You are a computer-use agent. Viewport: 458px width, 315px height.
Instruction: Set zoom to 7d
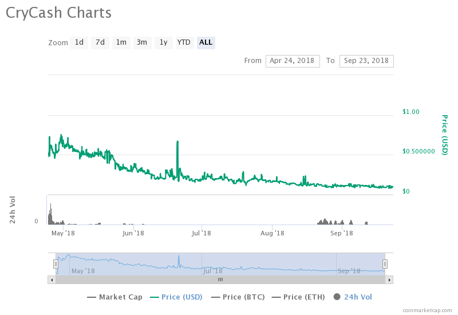point(100,42)
